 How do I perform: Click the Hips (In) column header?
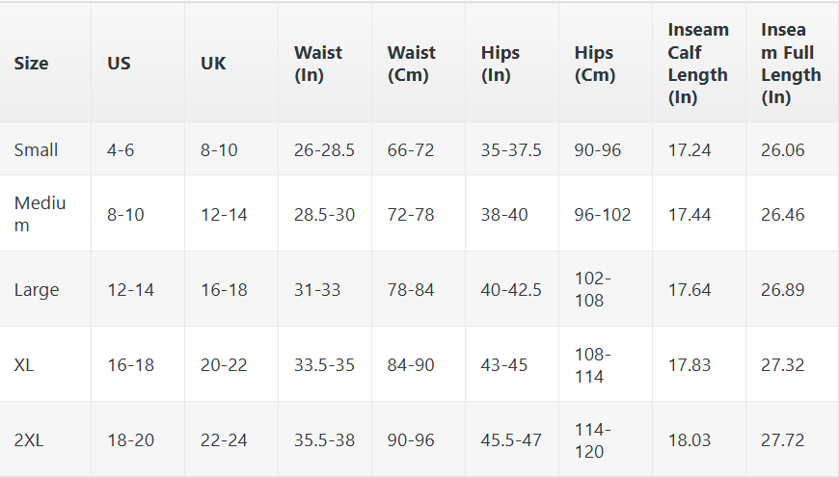coord(501,64)
